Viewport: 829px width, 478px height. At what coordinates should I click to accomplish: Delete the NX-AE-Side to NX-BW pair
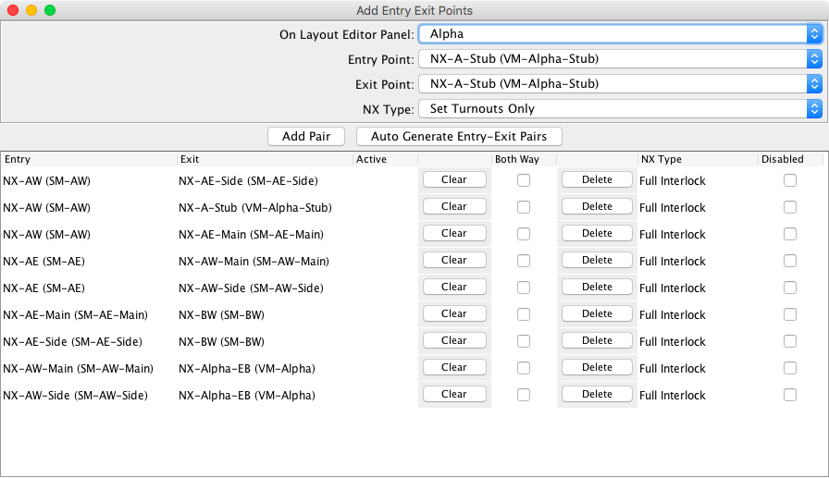(597, 341)
